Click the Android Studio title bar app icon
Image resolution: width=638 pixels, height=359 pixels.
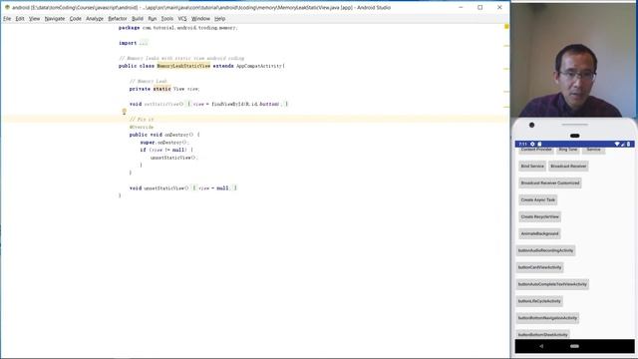[7, 7]
